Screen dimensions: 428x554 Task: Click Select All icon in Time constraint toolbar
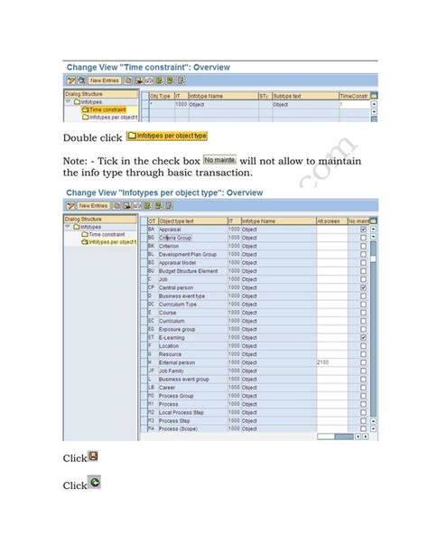[x=160, y=80]
